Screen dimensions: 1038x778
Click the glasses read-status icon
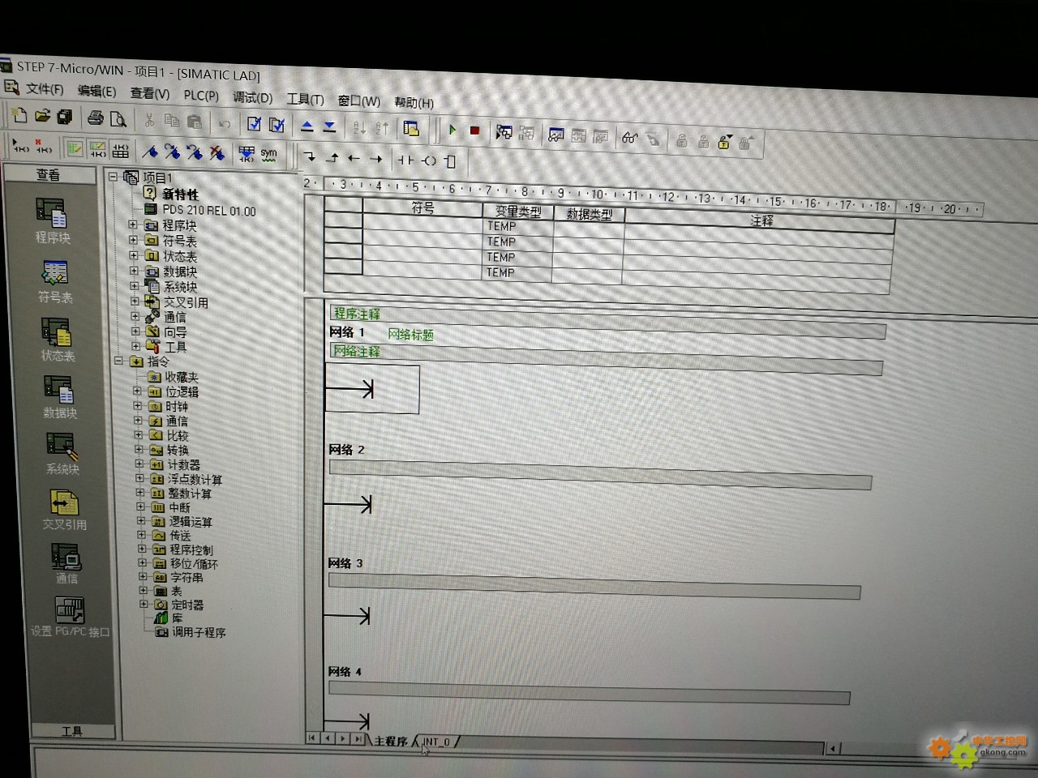coord(630,138)
